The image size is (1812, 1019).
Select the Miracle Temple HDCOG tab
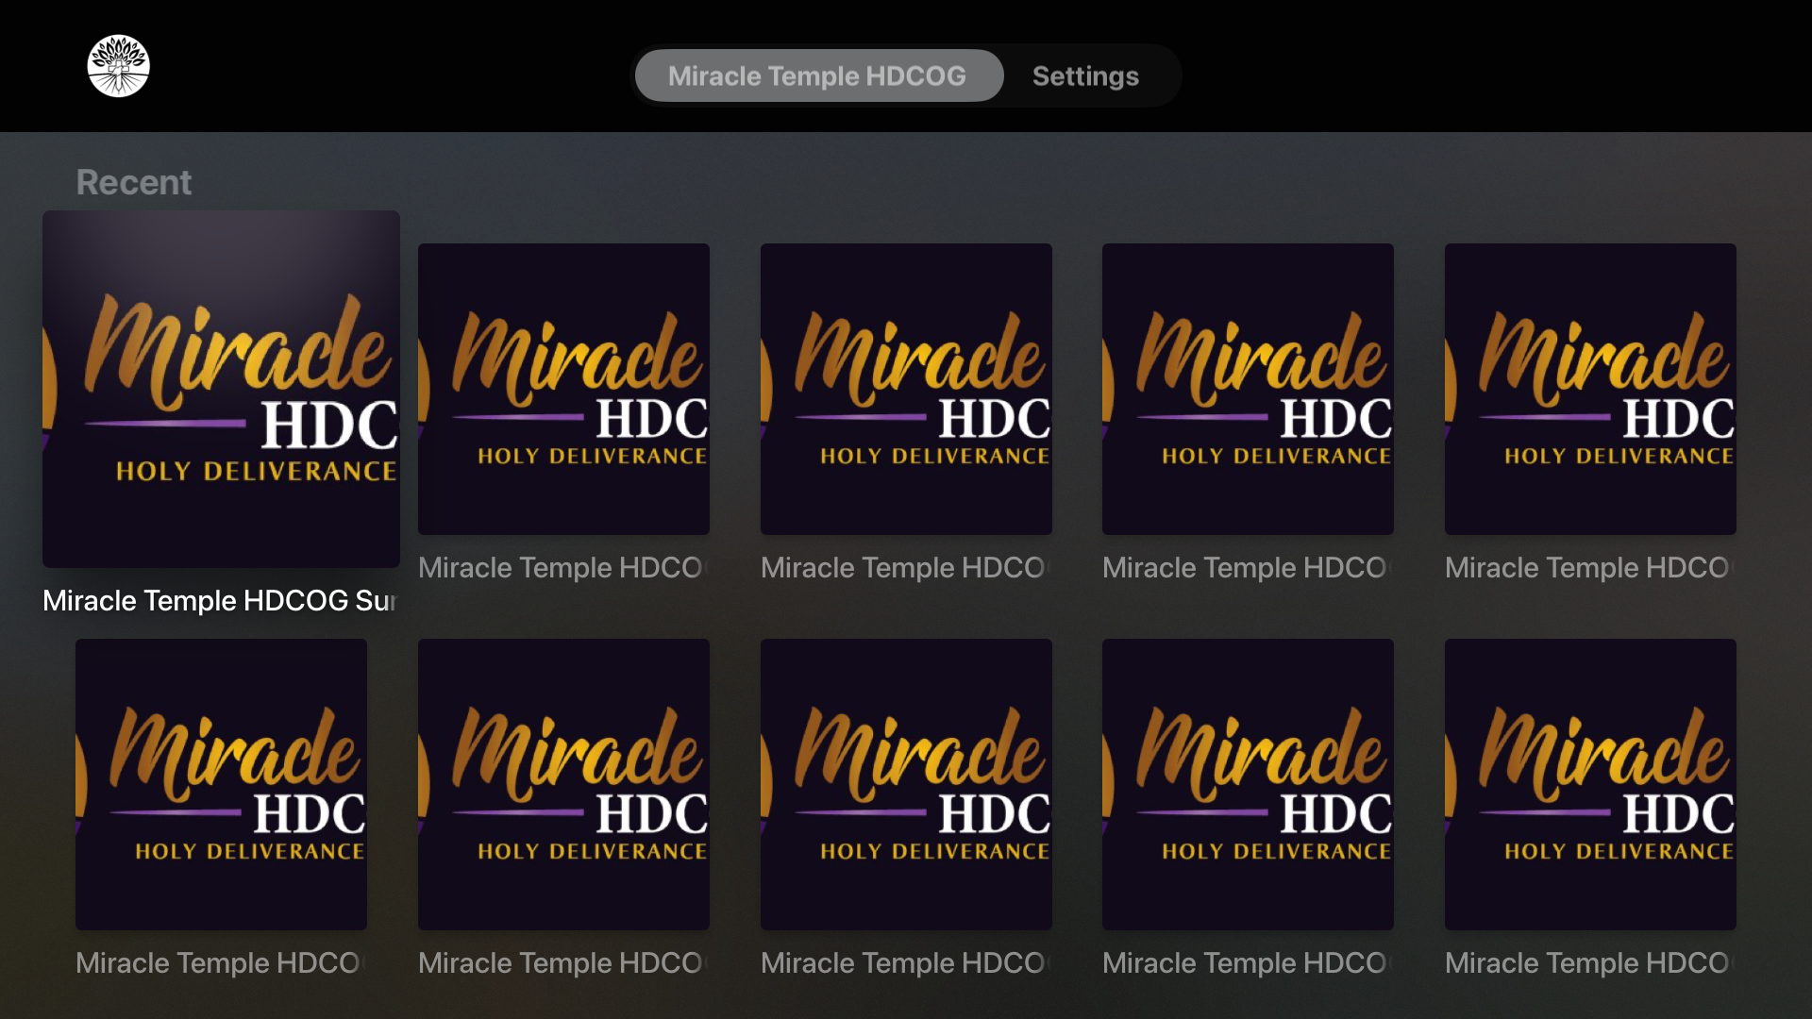click(x=818, y=75)
